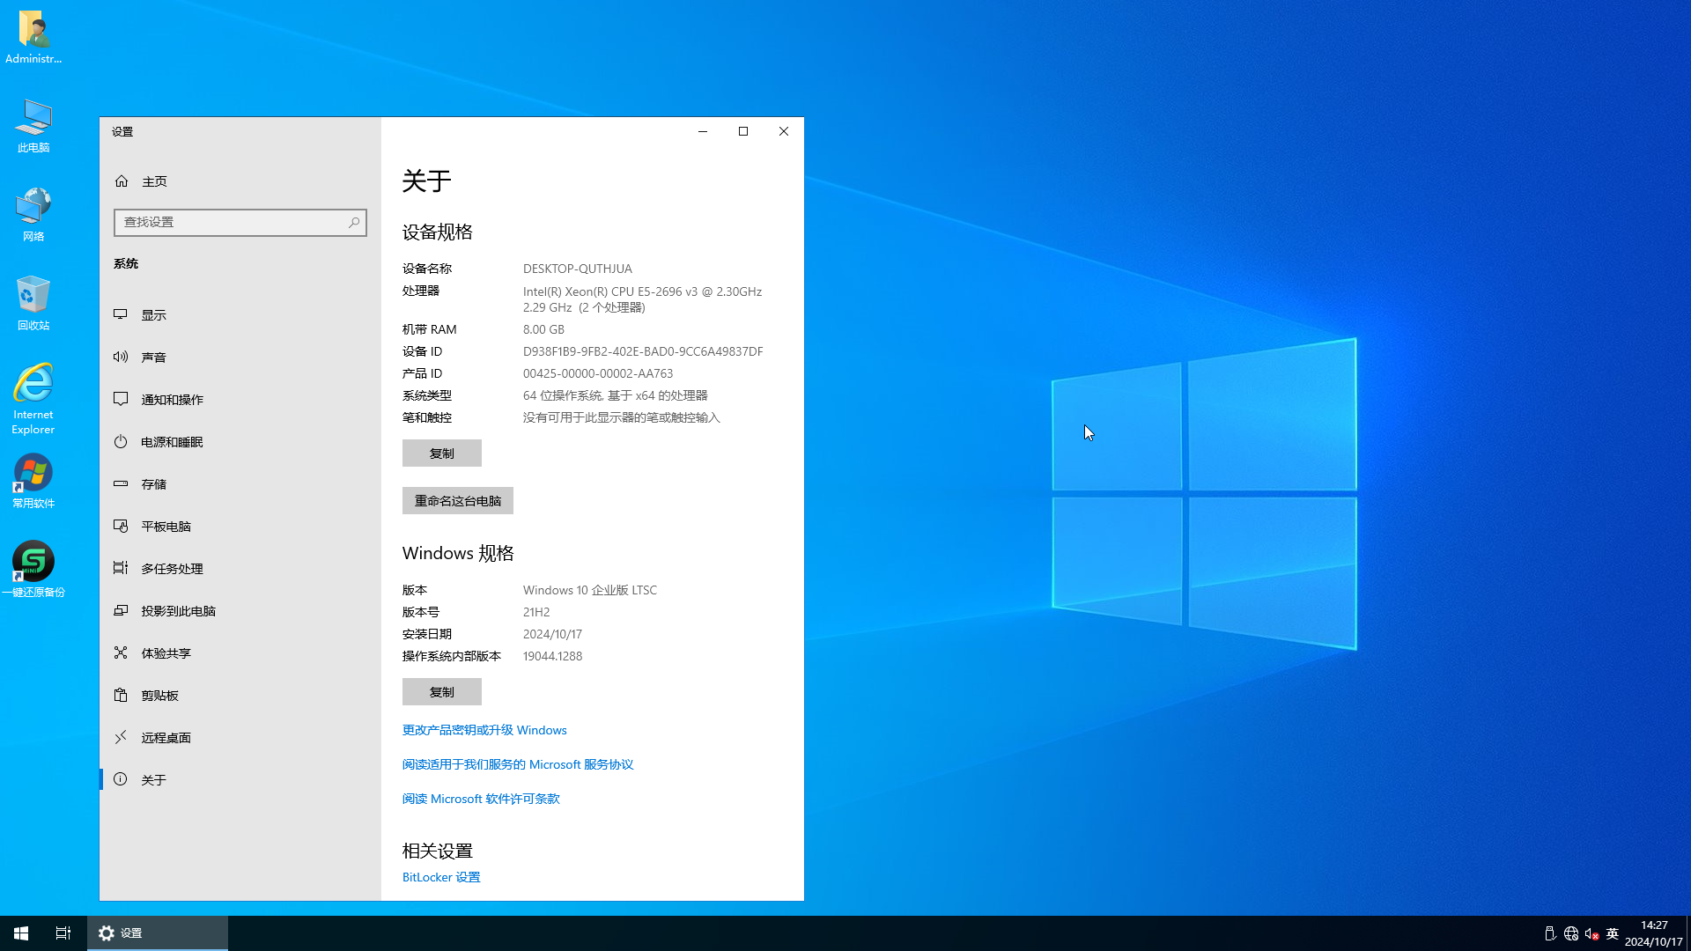Click the version number 21H2
Viewport: 1691px width, 951px height.
pos(536,612)
